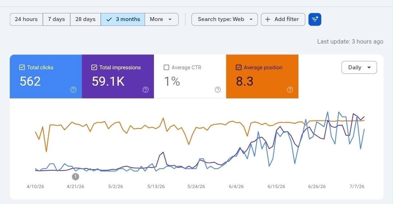Viewport: 393px width, 204px height.
Task: Click the 8.3 average position value
Action: [245, 81]
